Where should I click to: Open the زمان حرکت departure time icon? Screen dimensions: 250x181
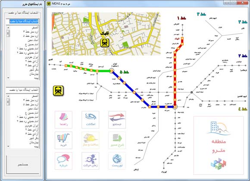(x=90, y=161)
